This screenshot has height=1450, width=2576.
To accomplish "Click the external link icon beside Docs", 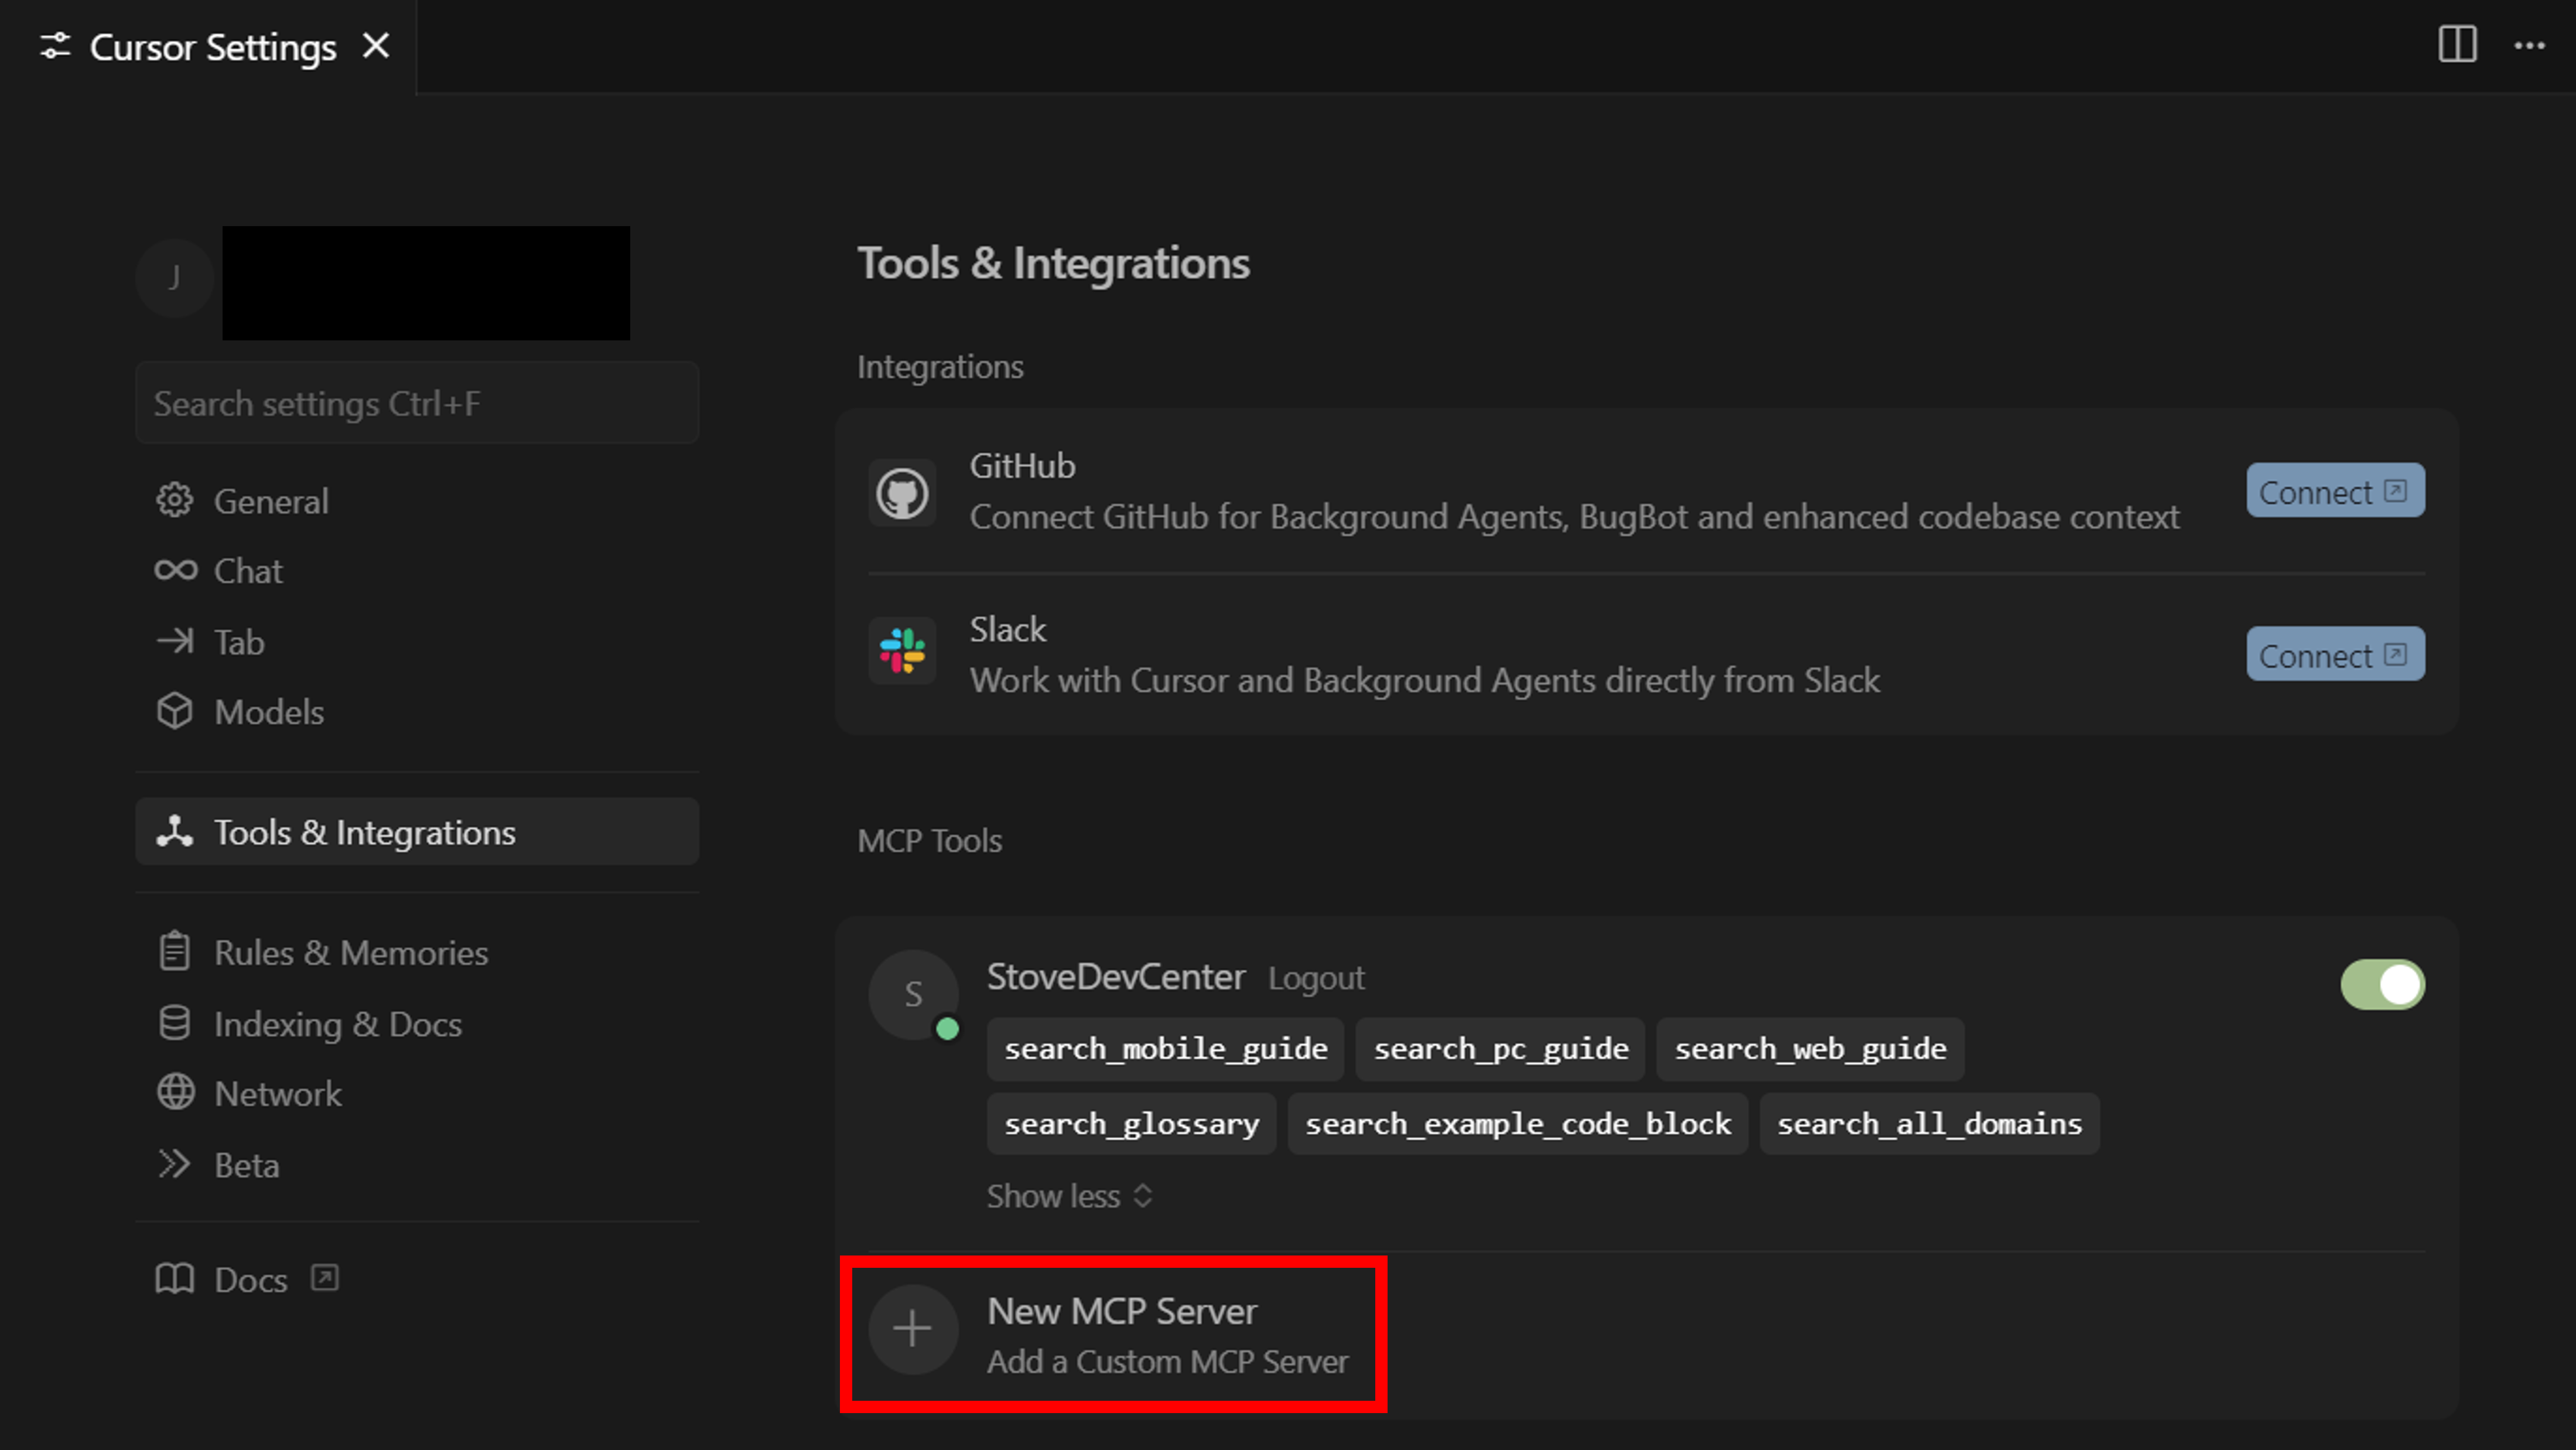I will click(x=324, y=1278).
